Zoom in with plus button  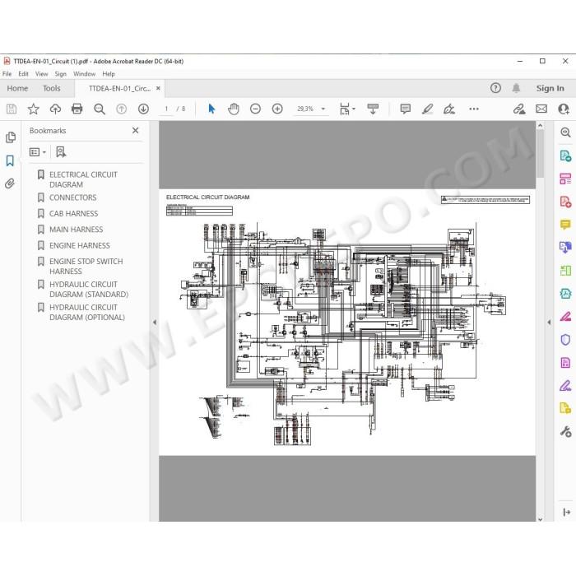tap(277, 109)
